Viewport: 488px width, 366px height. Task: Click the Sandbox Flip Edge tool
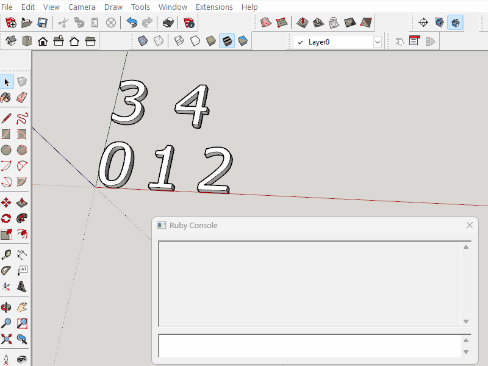(x=365, y=23)
